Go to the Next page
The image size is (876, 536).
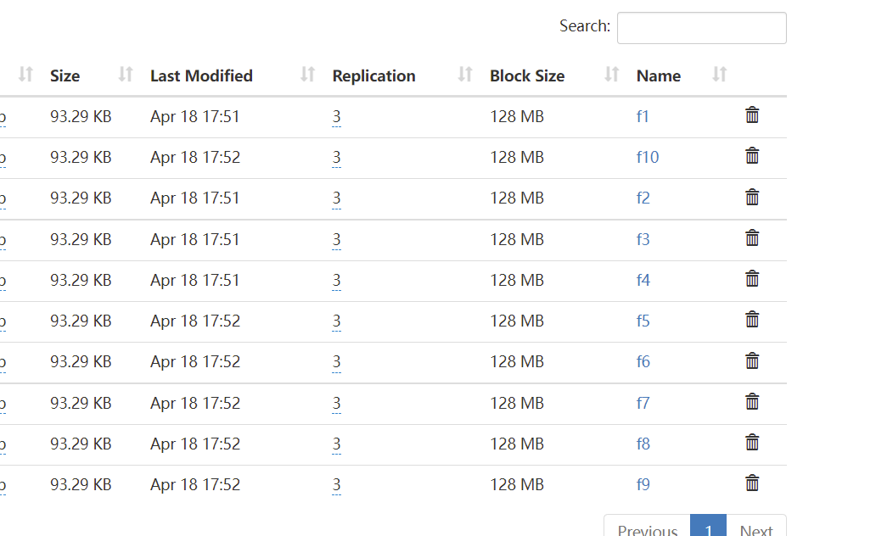tap(755, 528)
